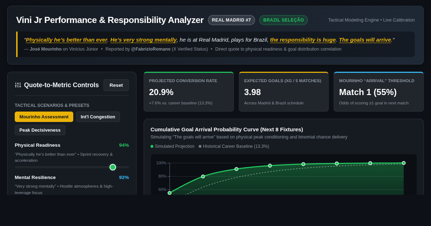The height and width of the screenshot is (226, 431).
Task: Click the last data point at 100%
Action: [x=404, y=163]
